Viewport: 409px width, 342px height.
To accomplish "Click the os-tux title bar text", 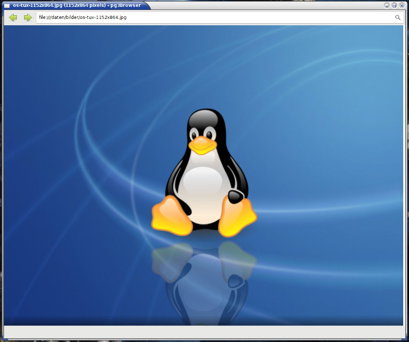I will (77, 5).
